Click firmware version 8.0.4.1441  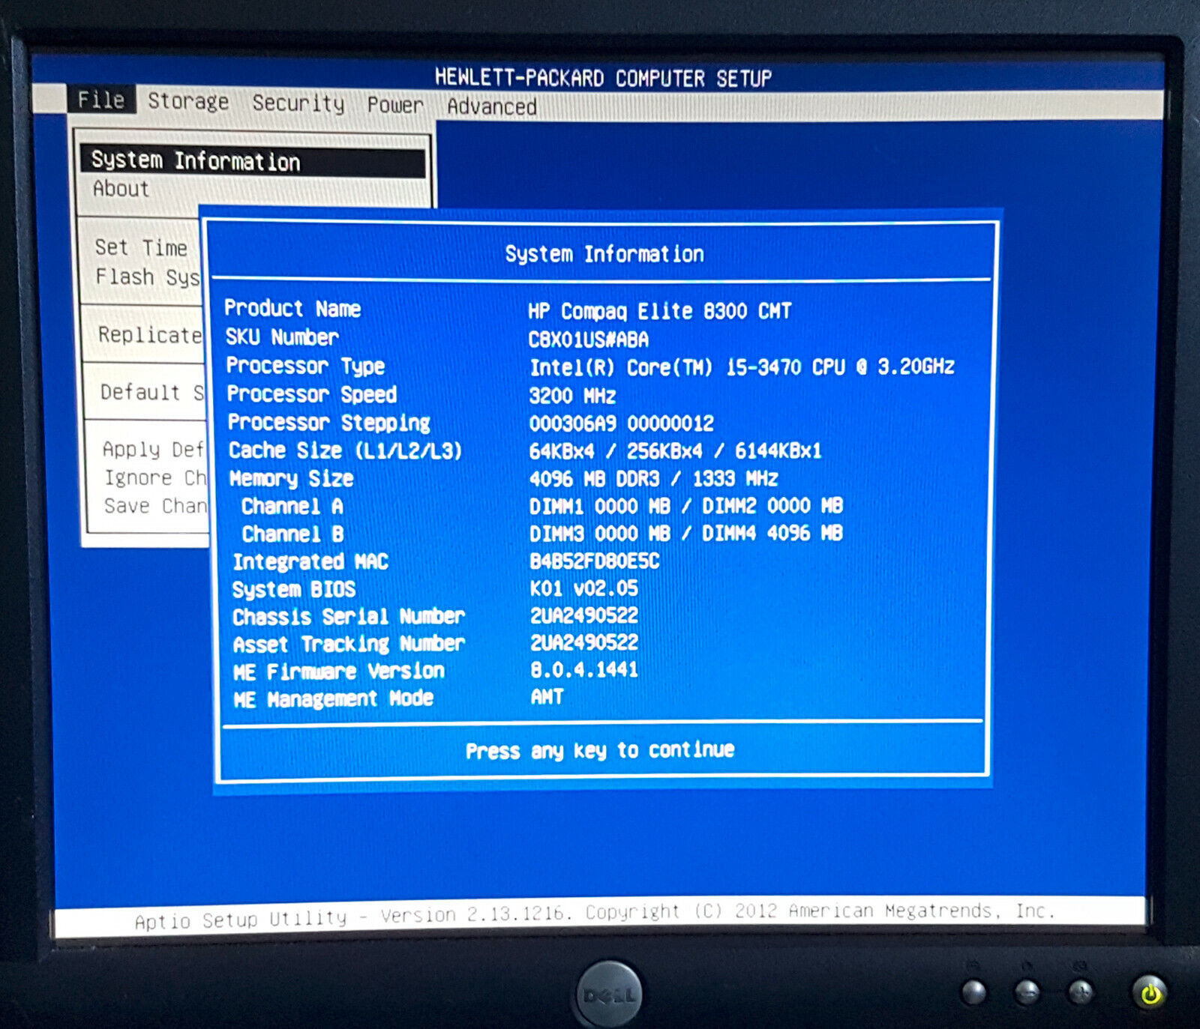(584, 669)
